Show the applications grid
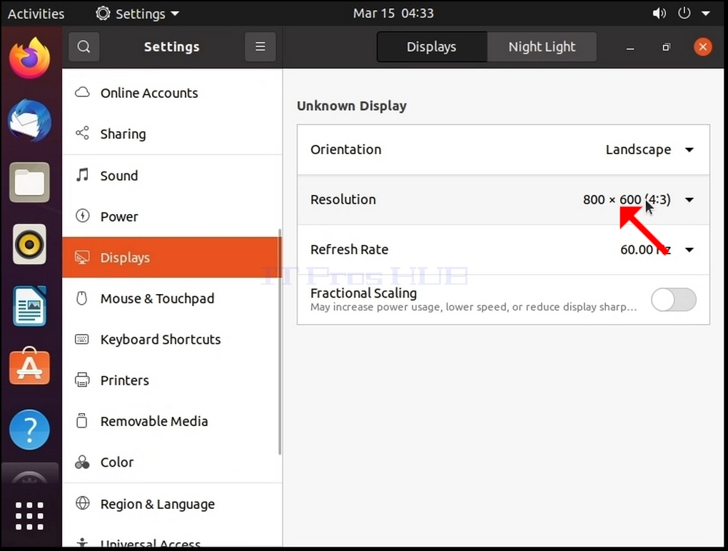Screen dimensions: 728x551 (x=30, y=516)
